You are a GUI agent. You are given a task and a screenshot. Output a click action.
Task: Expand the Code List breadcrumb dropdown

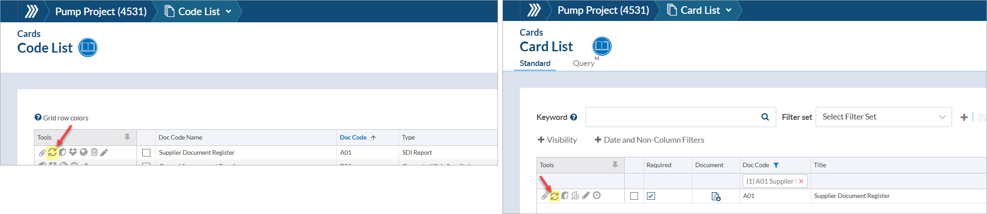point(229,12)
